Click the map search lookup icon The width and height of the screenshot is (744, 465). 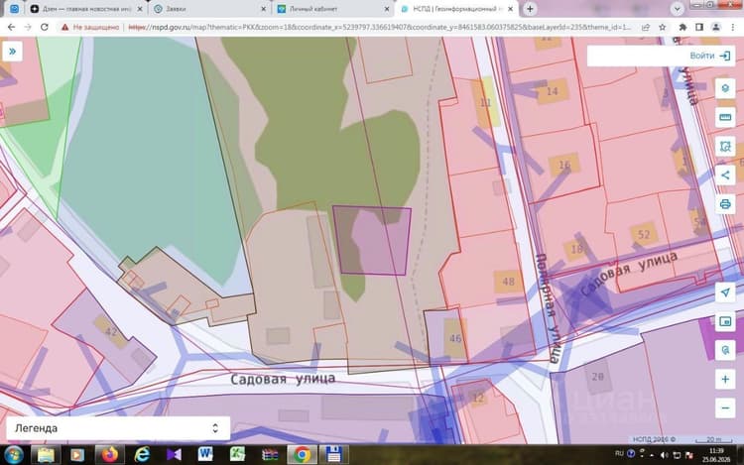click(x=725, y=350)
